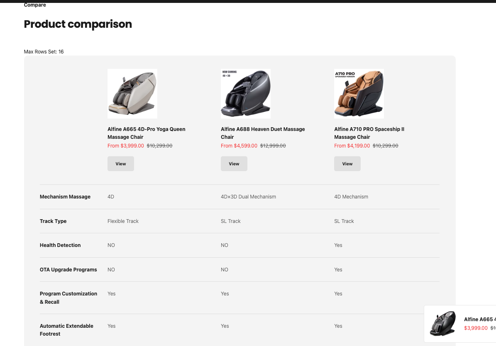Open the floating chair thumbnail in the corner
Image resolution: width=496 pixels, height=346 pixels.
tap(442, 324)
